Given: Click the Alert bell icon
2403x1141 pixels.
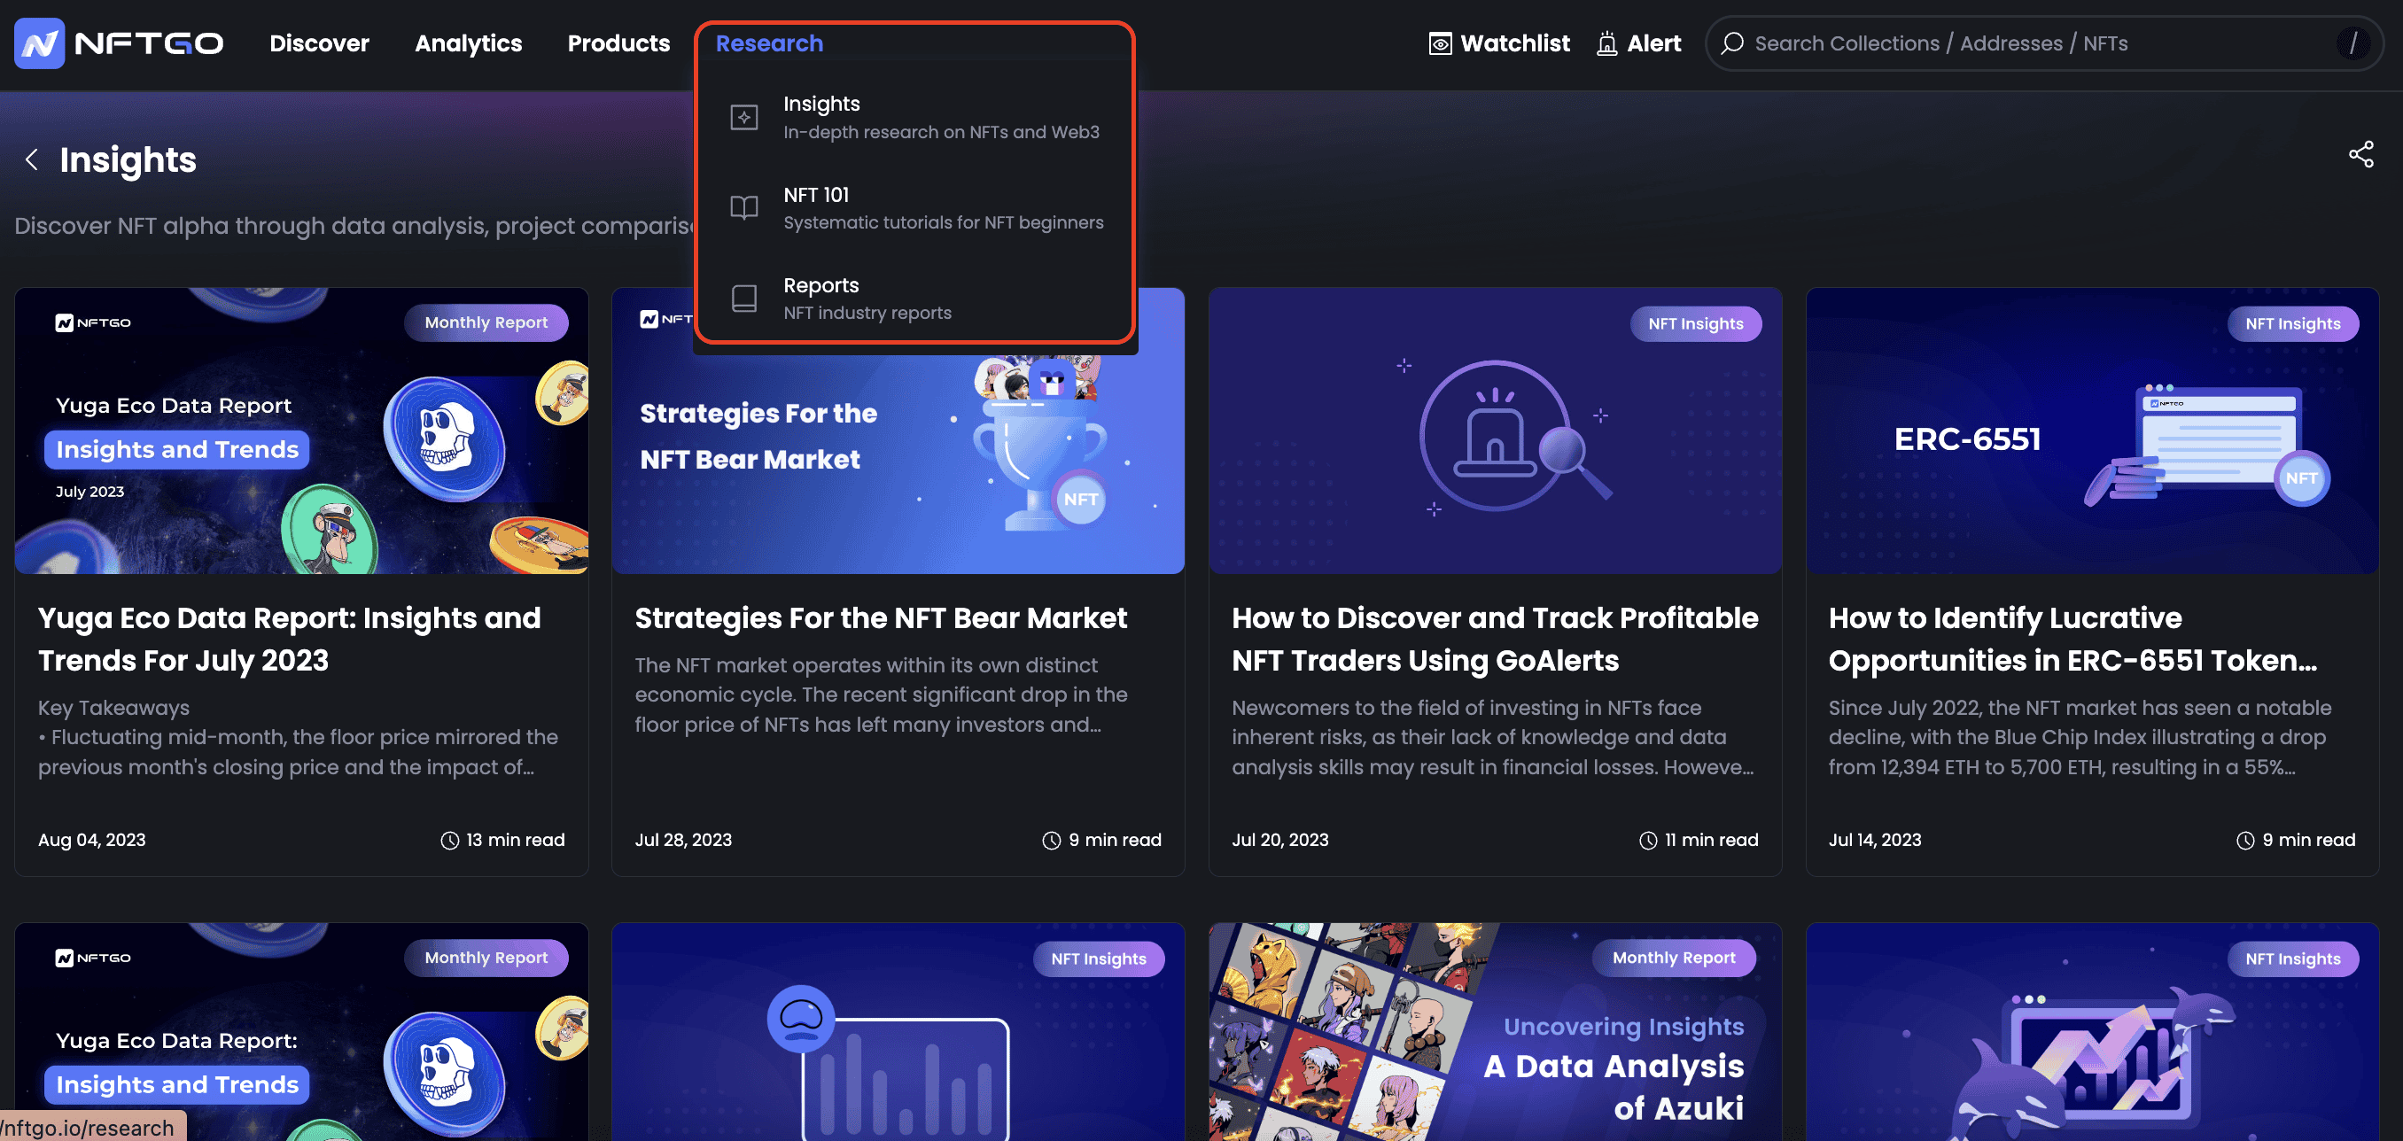Looking at the screenshot, I should [x=1606, y=43].
